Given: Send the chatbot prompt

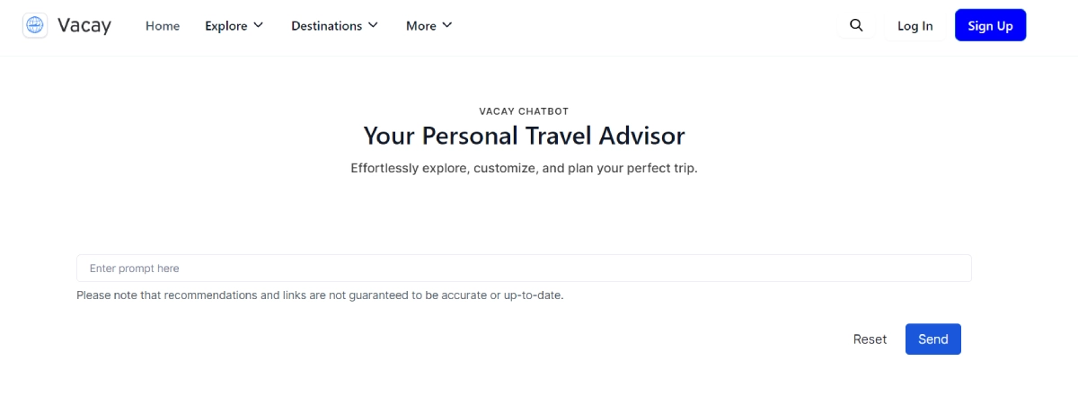Looking at the screenshot, I should click(932, 339).
